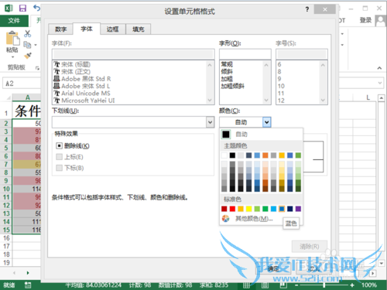Choose 其他颜色(M)... option

pyautogui.click(x=254, y=219)
